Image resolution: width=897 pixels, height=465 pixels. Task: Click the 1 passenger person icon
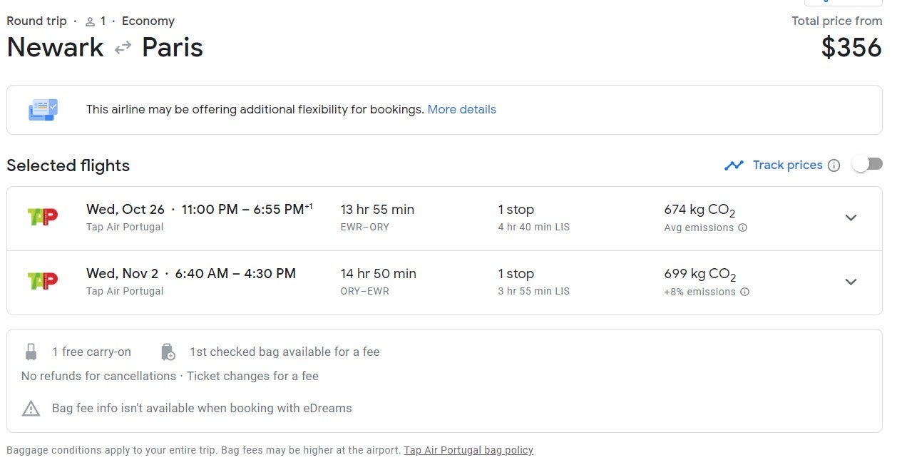point(90,21)
